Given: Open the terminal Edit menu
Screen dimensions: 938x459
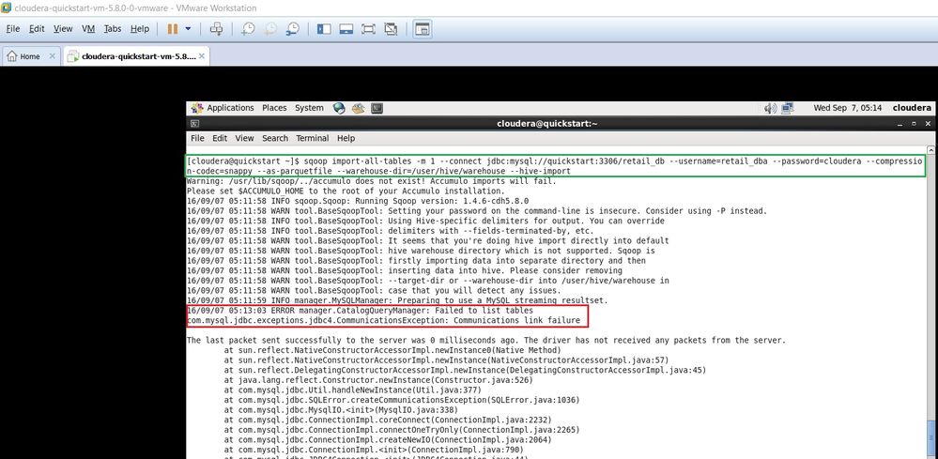Looking at the screenshot, I should pyautogui.click(x=220, y=138).
